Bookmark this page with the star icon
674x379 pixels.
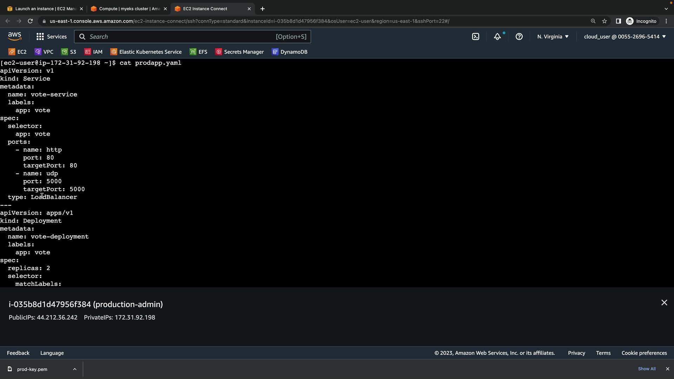[604, 21]
